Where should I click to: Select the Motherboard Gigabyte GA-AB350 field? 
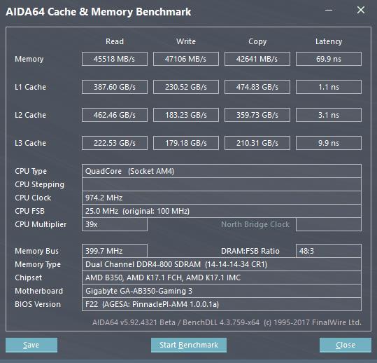(x=222, y=291)
